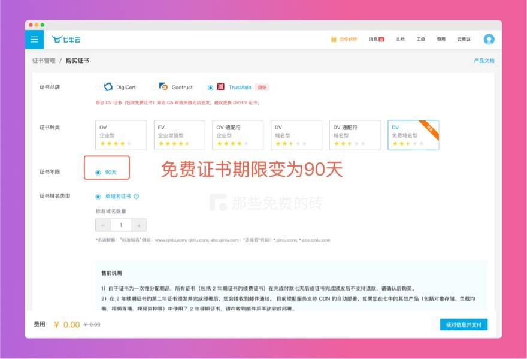Image resolution: width=527 pixels, height=359 pixels.
Task: Open the 合作伙伴 partner link
Action: 348,40
